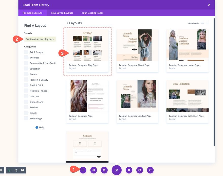223x176 pixels.
Task: Select the trash icon to clear the layout
Action: coord(104,170)
